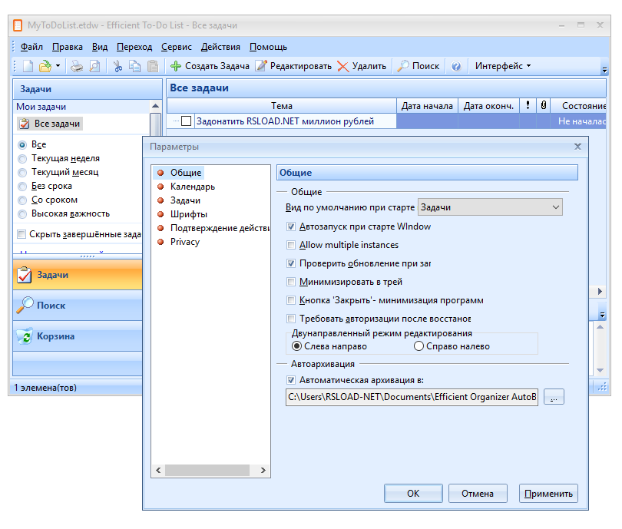Click Отмена in Параметры dialog
The width and height of the screenshot is (622, 529).
478,494
